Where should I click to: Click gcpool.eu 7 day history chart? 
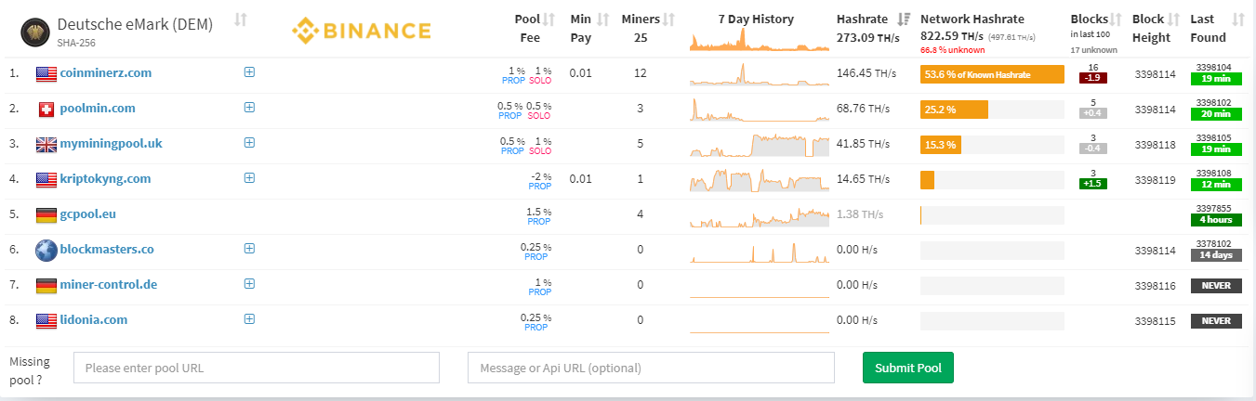(760, 215)
